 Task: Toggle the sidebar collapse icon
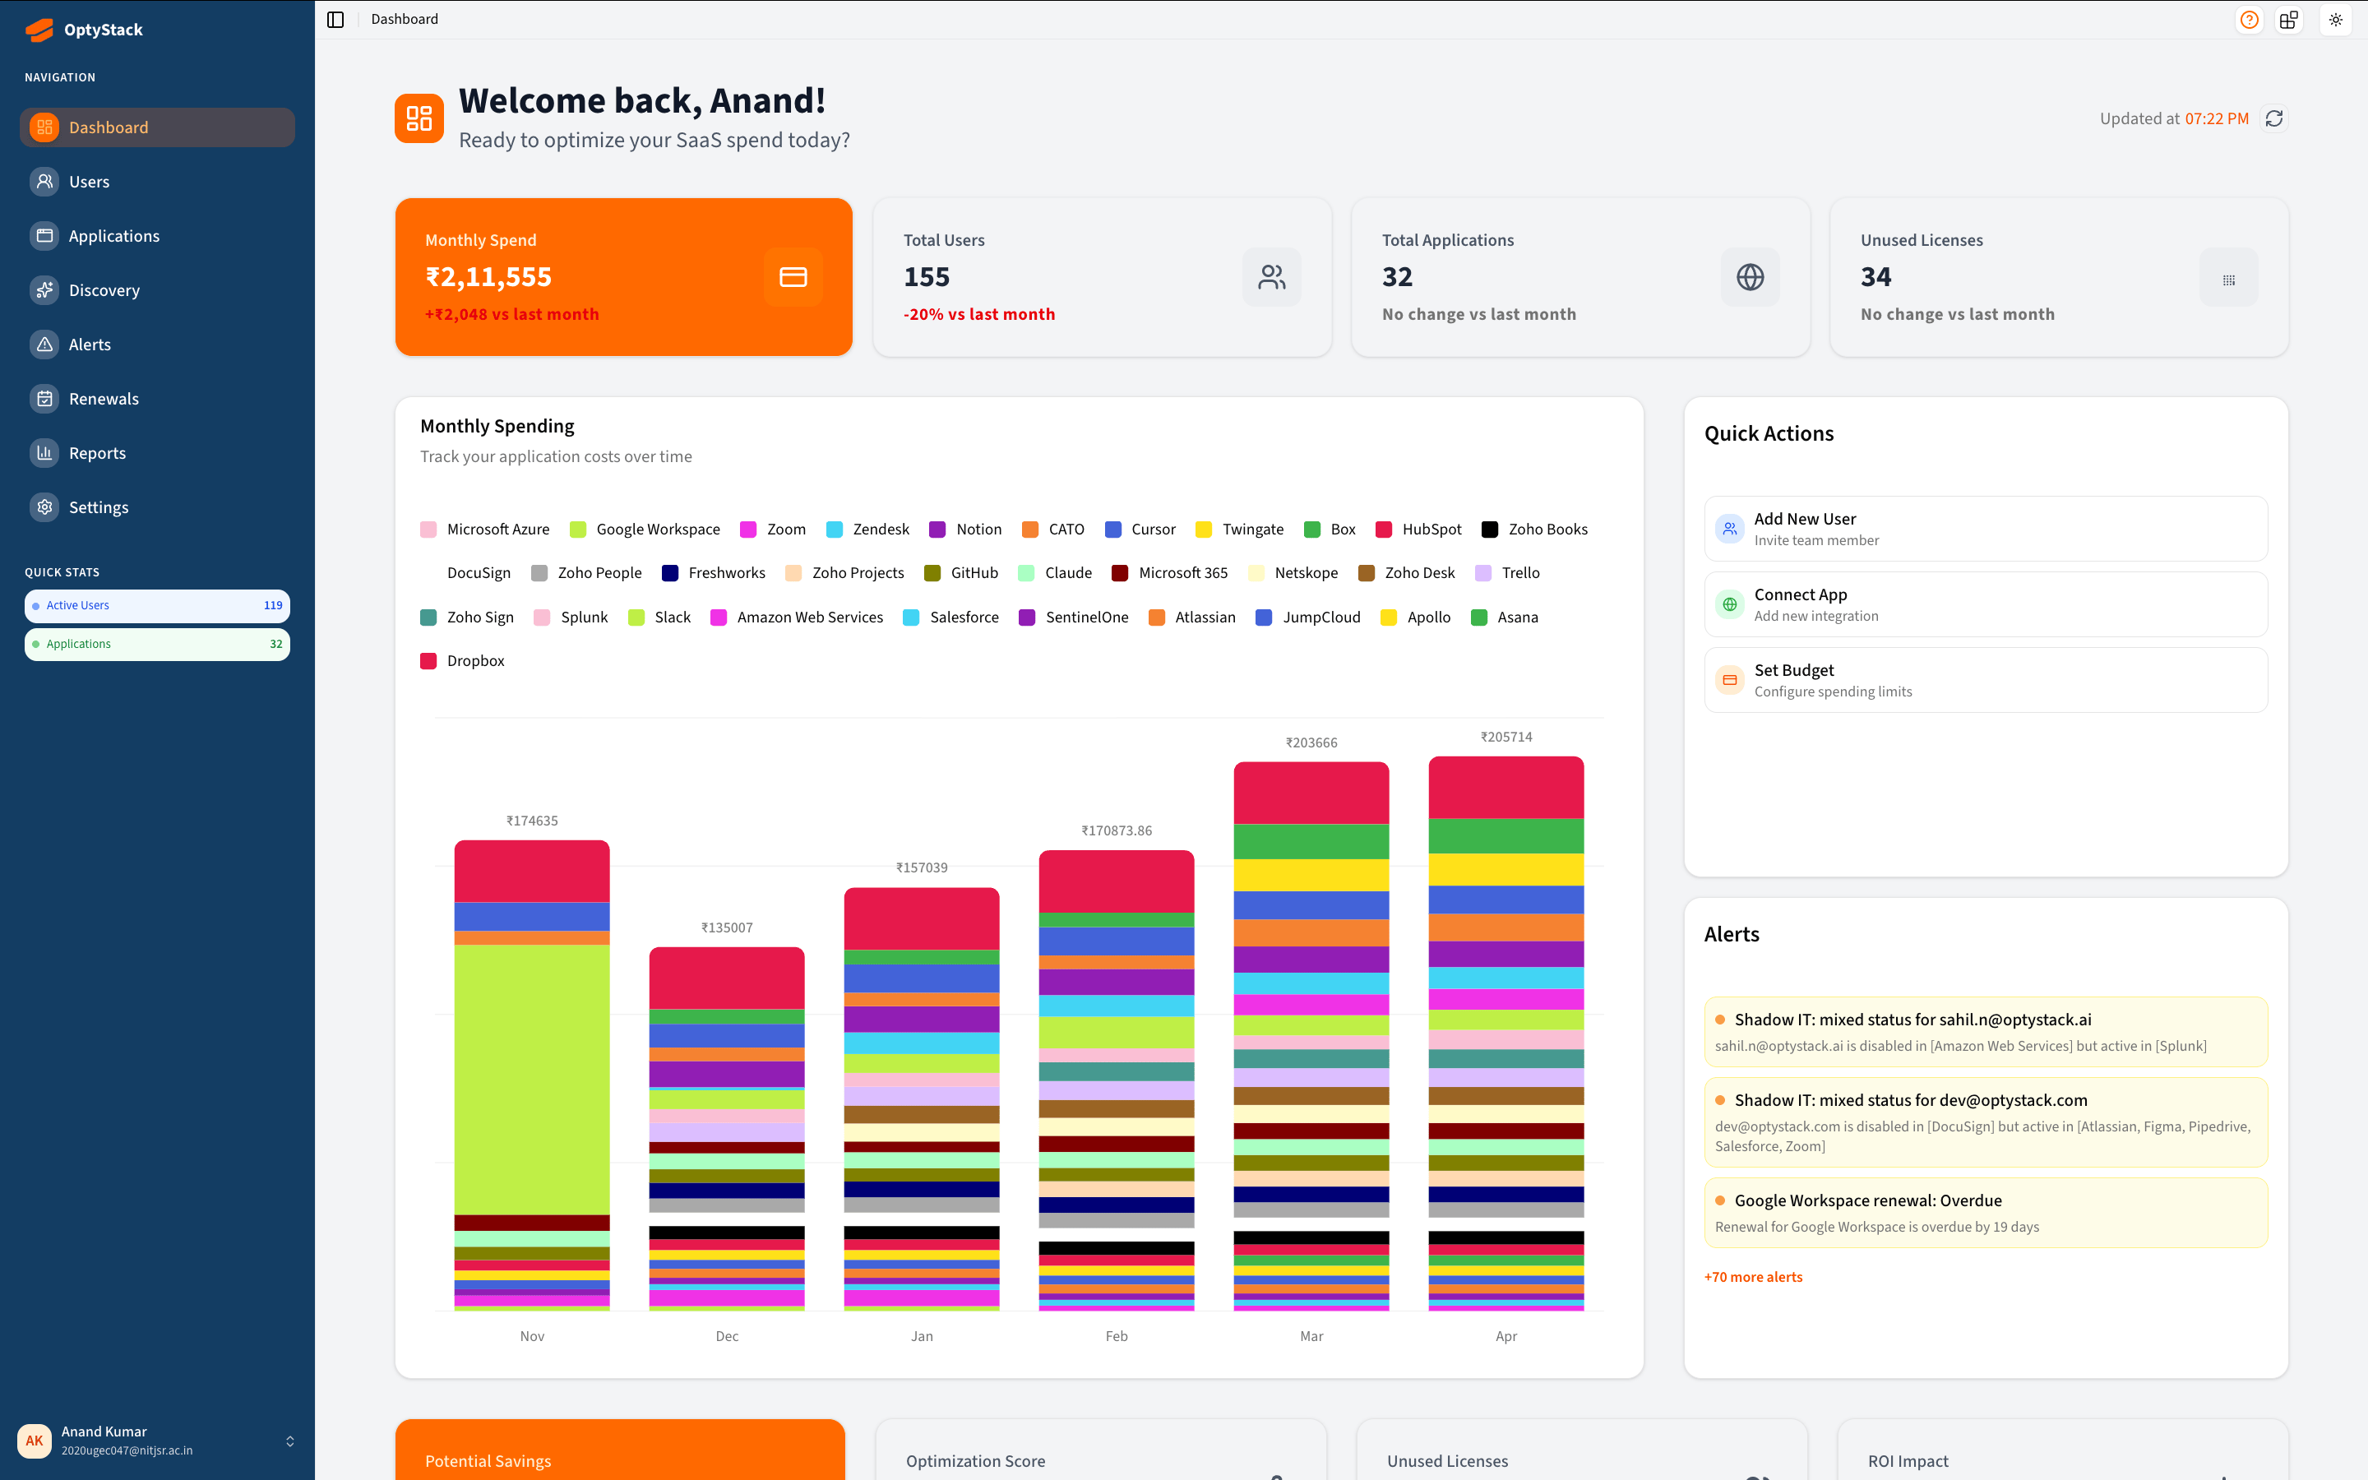click(x=335, y=20)
